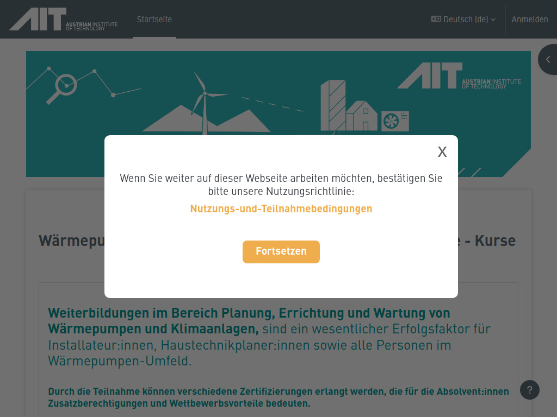The image size is (557, 417).
Task: Click the language translation icon beside Deutsch
Action: 435,19
